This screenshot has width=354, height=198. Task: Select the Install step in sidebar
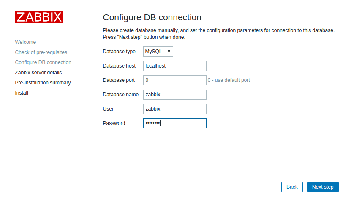click(x=22, y=93)
